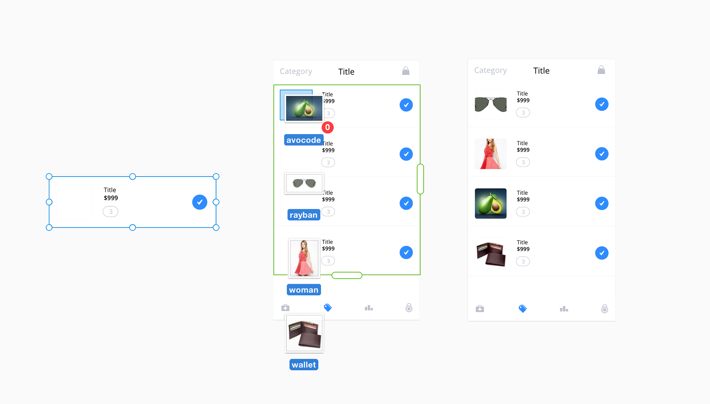Select the woman in red dress thumbnail in middle
Screen dimensions: 710x404
(304, 258)
